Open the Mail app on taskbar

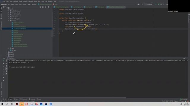(x=41, y=104)
